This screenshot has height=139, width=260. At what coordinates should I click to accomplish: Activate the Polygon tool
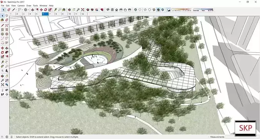point(7,34)
